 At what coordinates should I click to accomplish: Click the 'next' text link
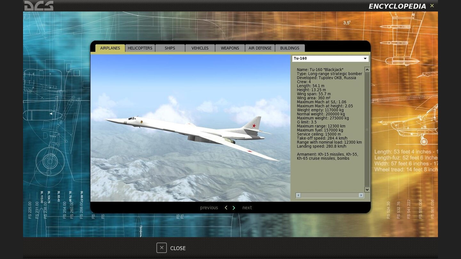247,208
